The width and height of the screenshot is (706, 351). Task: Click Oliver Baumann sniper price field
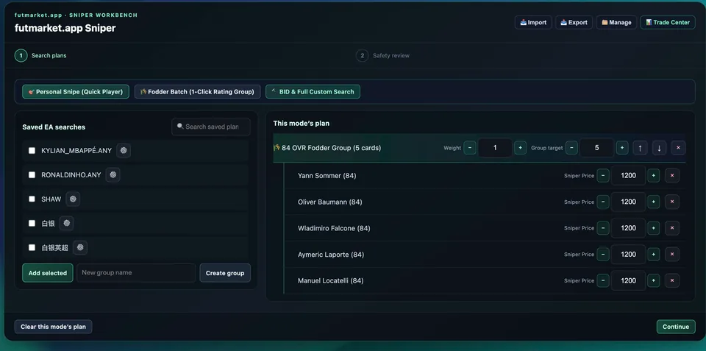pos(628,202)
